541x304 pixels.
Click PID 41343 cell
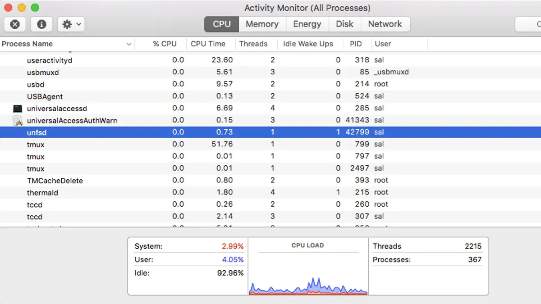click(x=357, y=120)
